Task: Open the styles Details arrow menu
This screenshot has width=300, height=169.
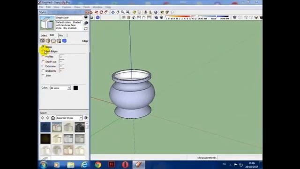Action: tap(86, 118)
